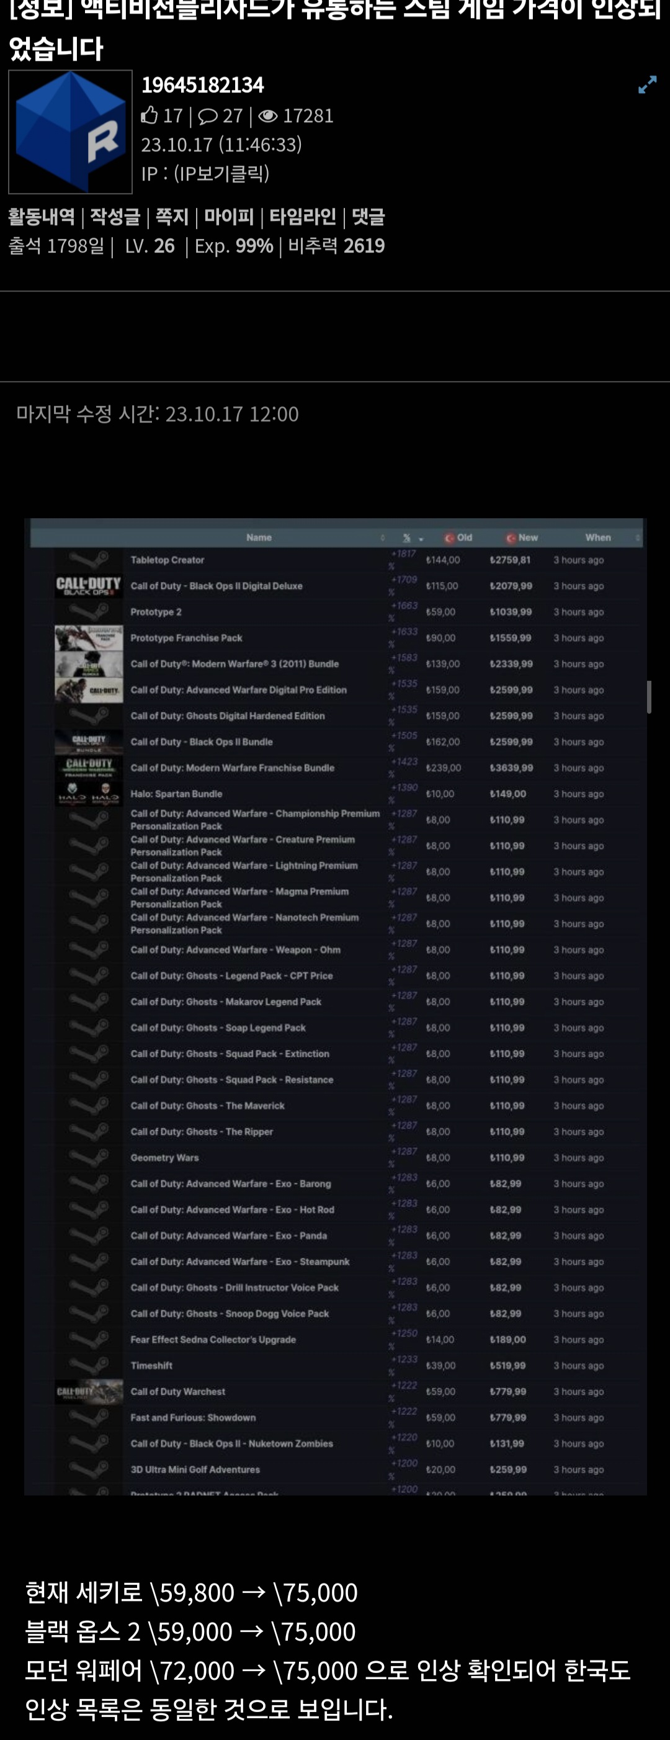Click Fast and Furious: Showdown entry
Viewport: 670px width, 1740px height.
[193, 1418]
